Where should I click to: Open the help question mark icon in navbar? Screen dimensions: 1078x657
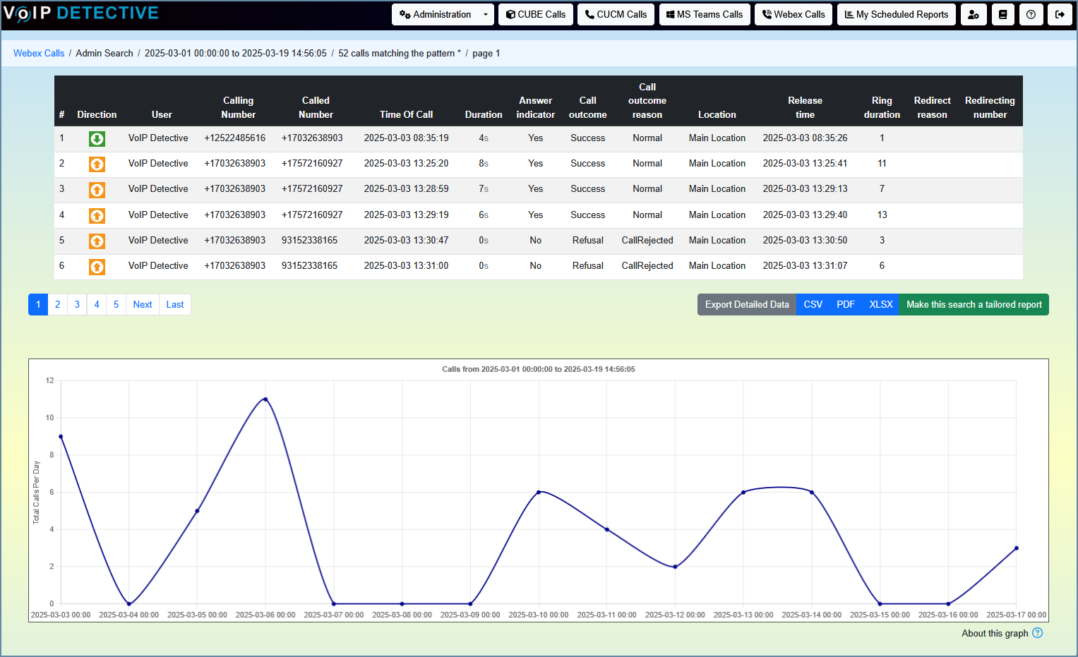tap(1031, 14)
